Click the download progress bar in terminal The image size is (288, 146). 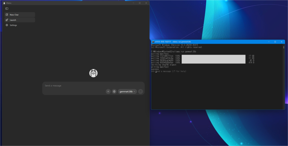(x=213, y=59)
